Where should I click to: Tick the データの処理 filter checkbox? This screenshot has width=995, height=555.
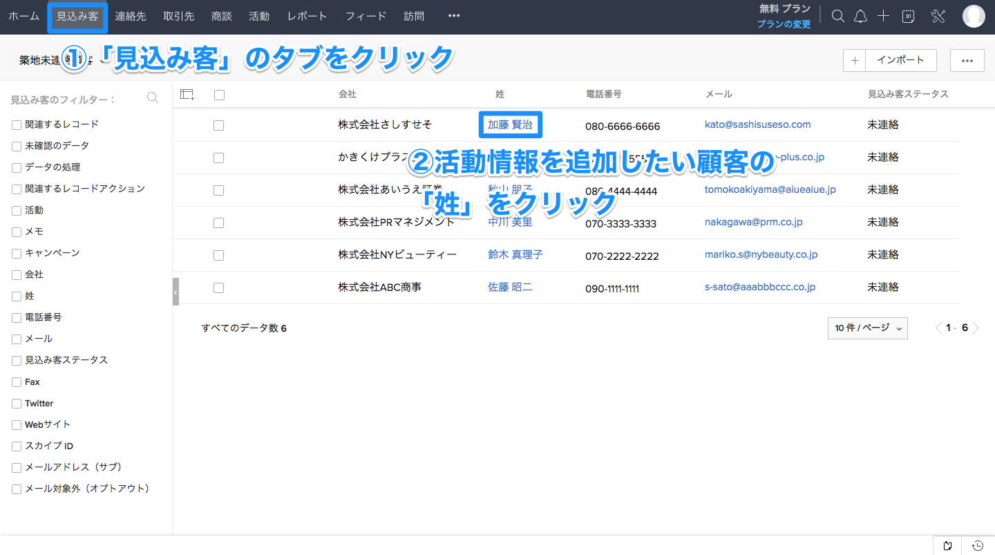pos(17,168)
